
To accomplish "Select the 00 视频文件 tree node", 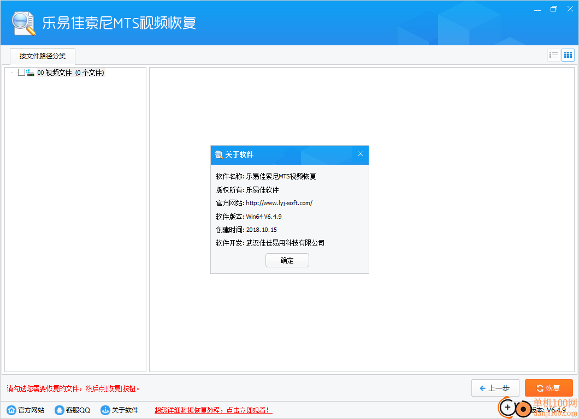I will 70,73.
